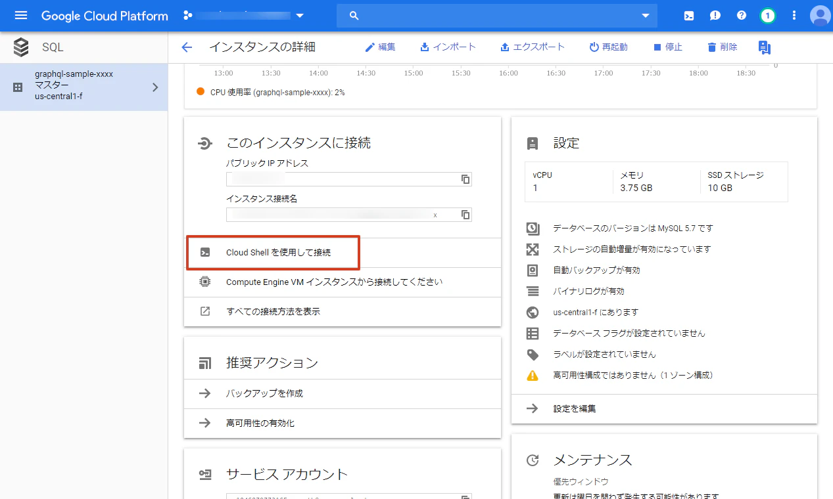Click the 再起動 restart button
The width and height of the screenshot is (833, 499).
(608, 47)
